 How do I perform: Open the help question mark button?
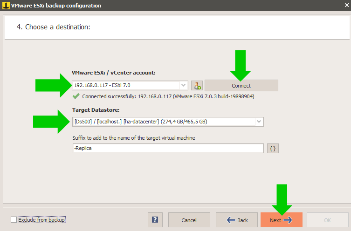pyautogui.click(x=155, y=220)
